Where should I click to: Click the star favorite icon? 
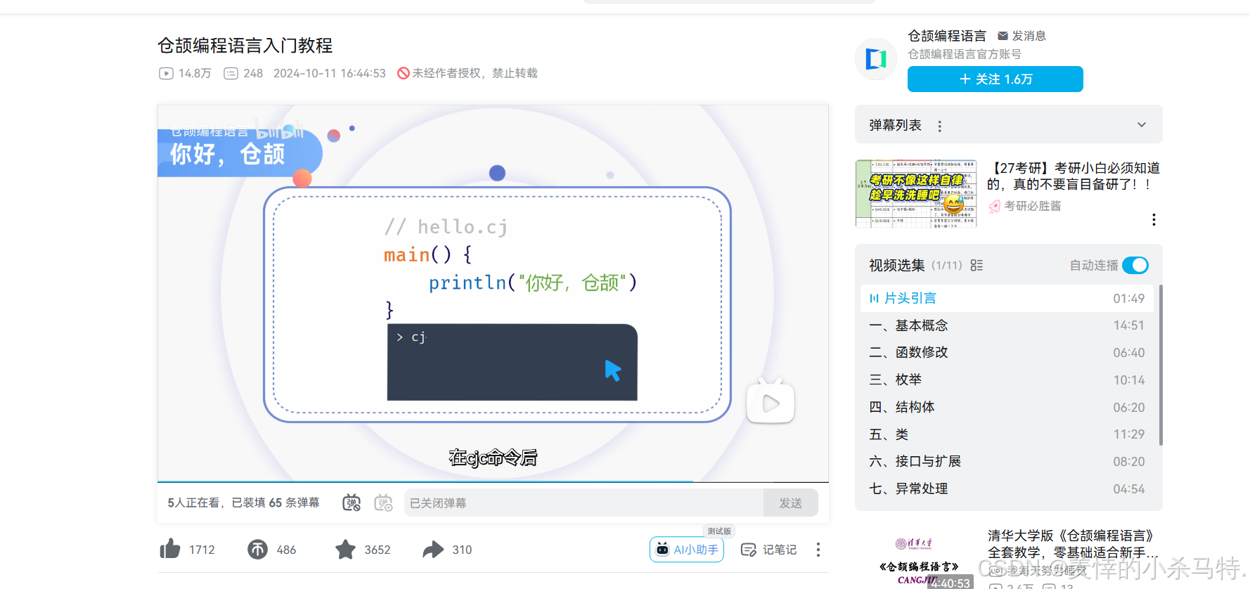[x=345, y=550]
